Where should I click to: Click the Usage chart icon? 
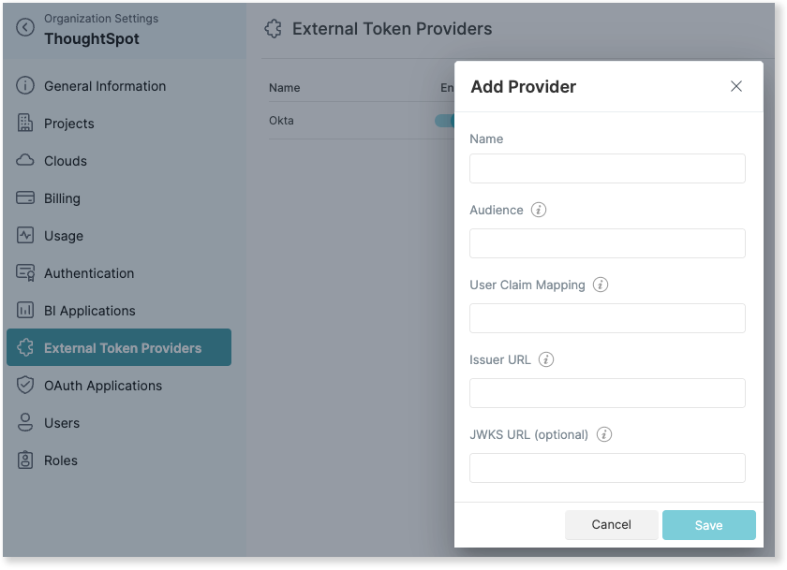point(25,235)
